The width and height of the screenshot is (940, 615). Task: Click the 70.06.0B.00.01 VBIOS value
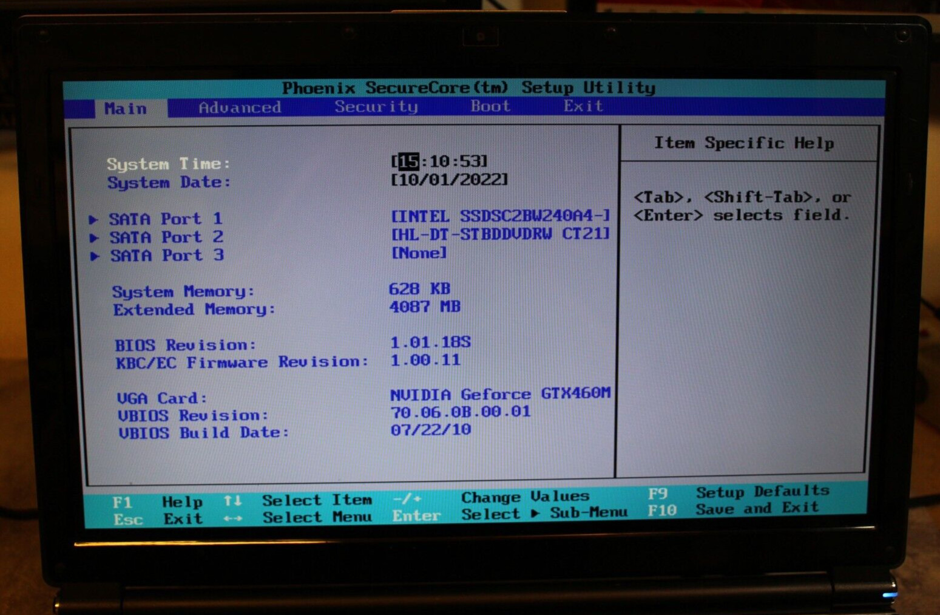461,412
